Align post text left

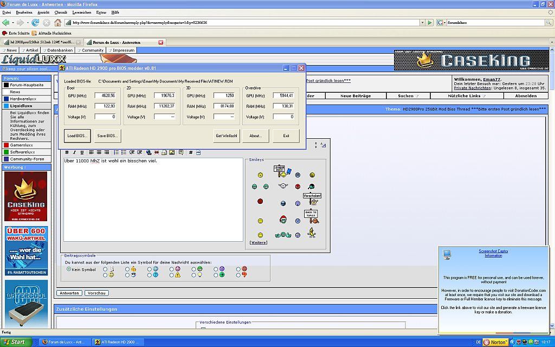click(91, 152)
